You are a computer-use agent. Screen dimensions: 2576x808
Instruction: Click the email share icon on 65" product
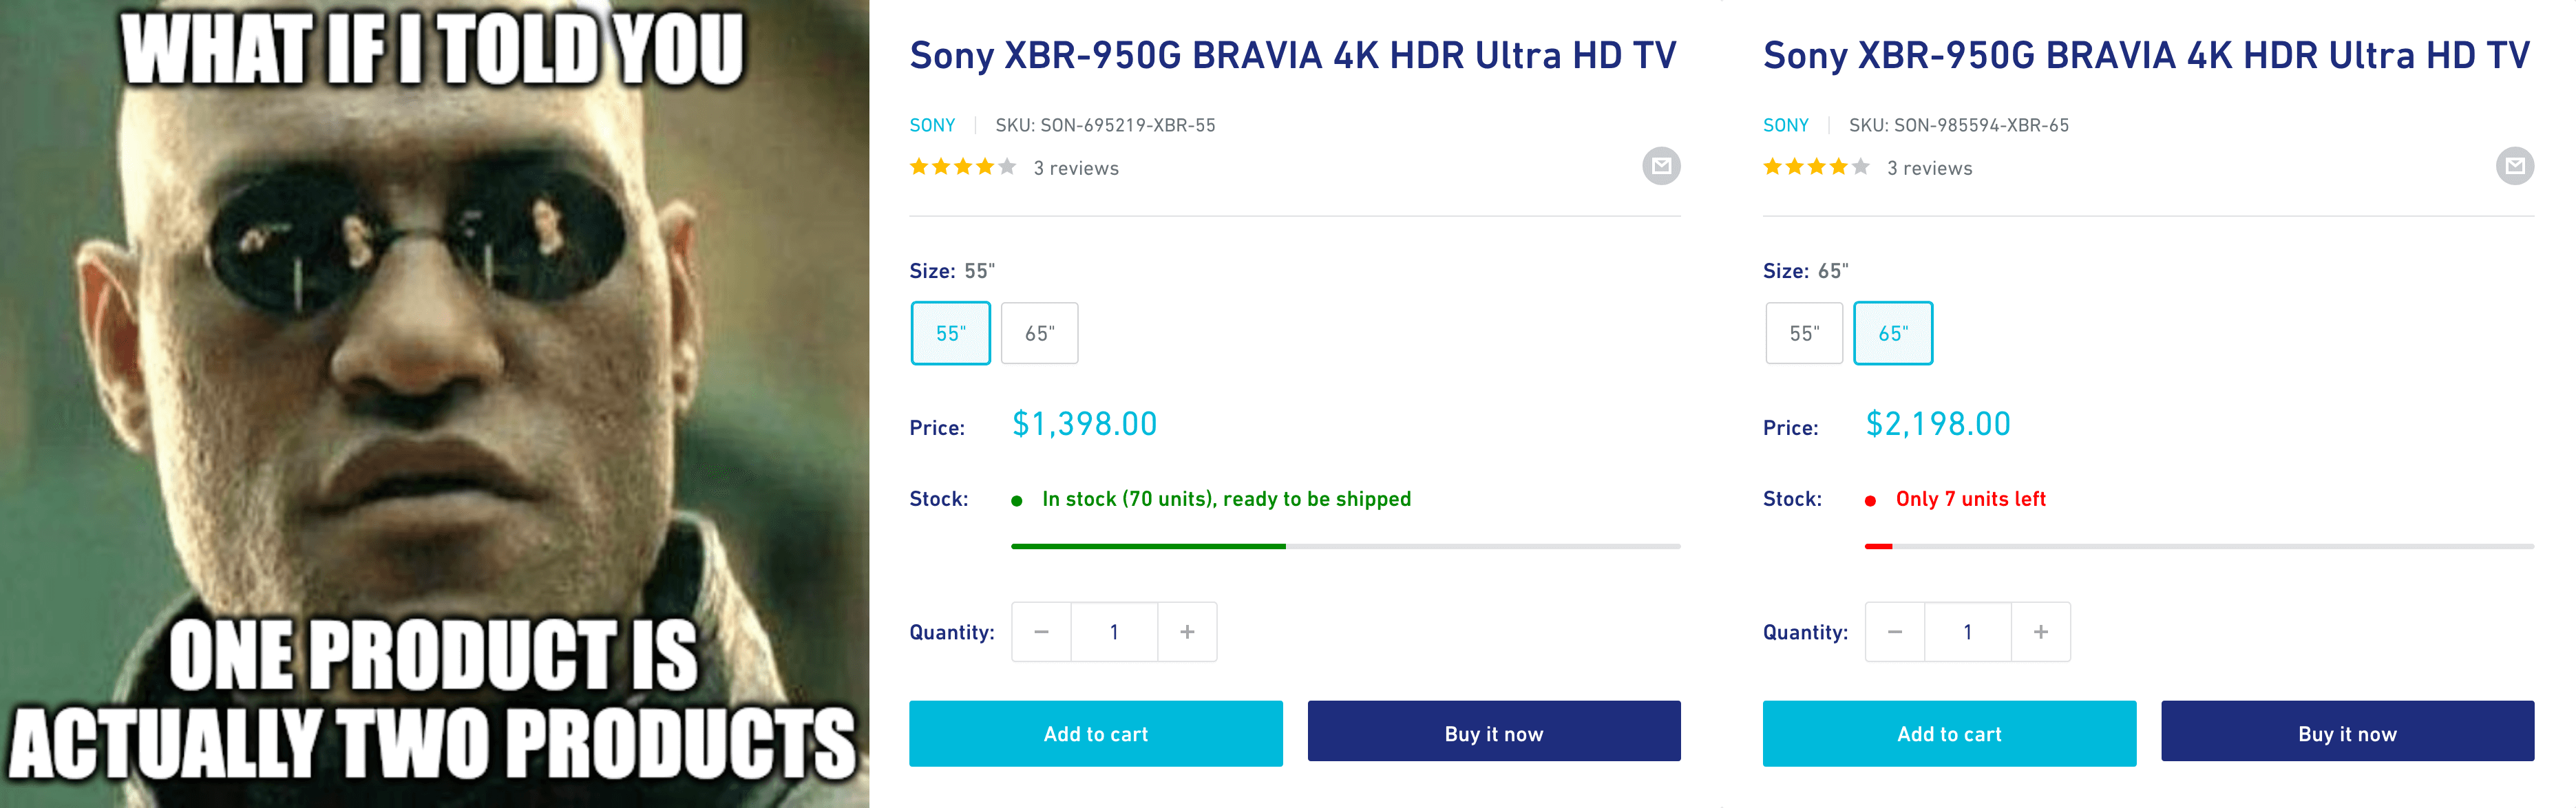click(x=2514, y=166)
